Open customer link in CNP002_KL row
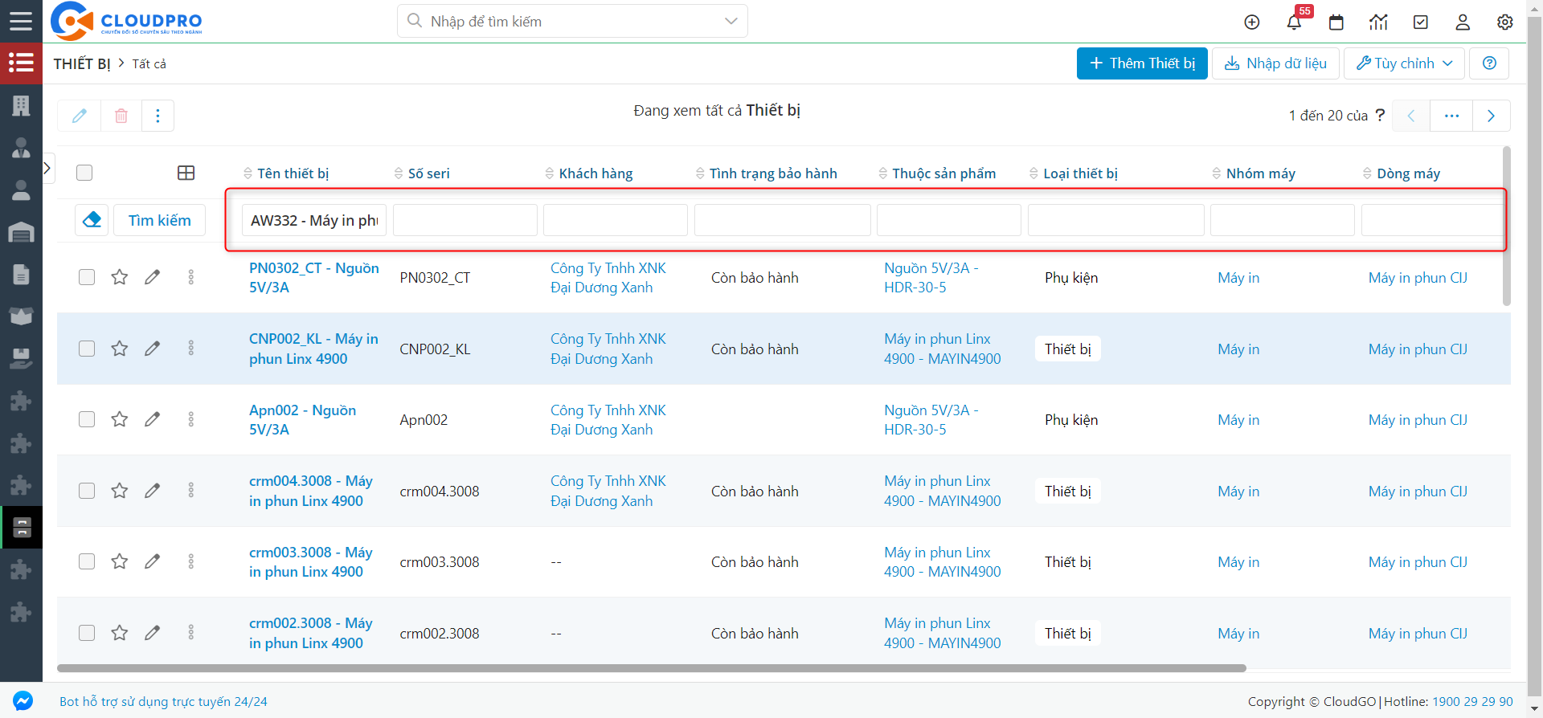Viewport: 1543px width, 718px height. pos(608,349)
